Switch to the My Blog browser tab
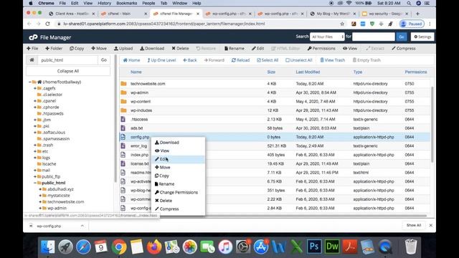 point(332,14)
